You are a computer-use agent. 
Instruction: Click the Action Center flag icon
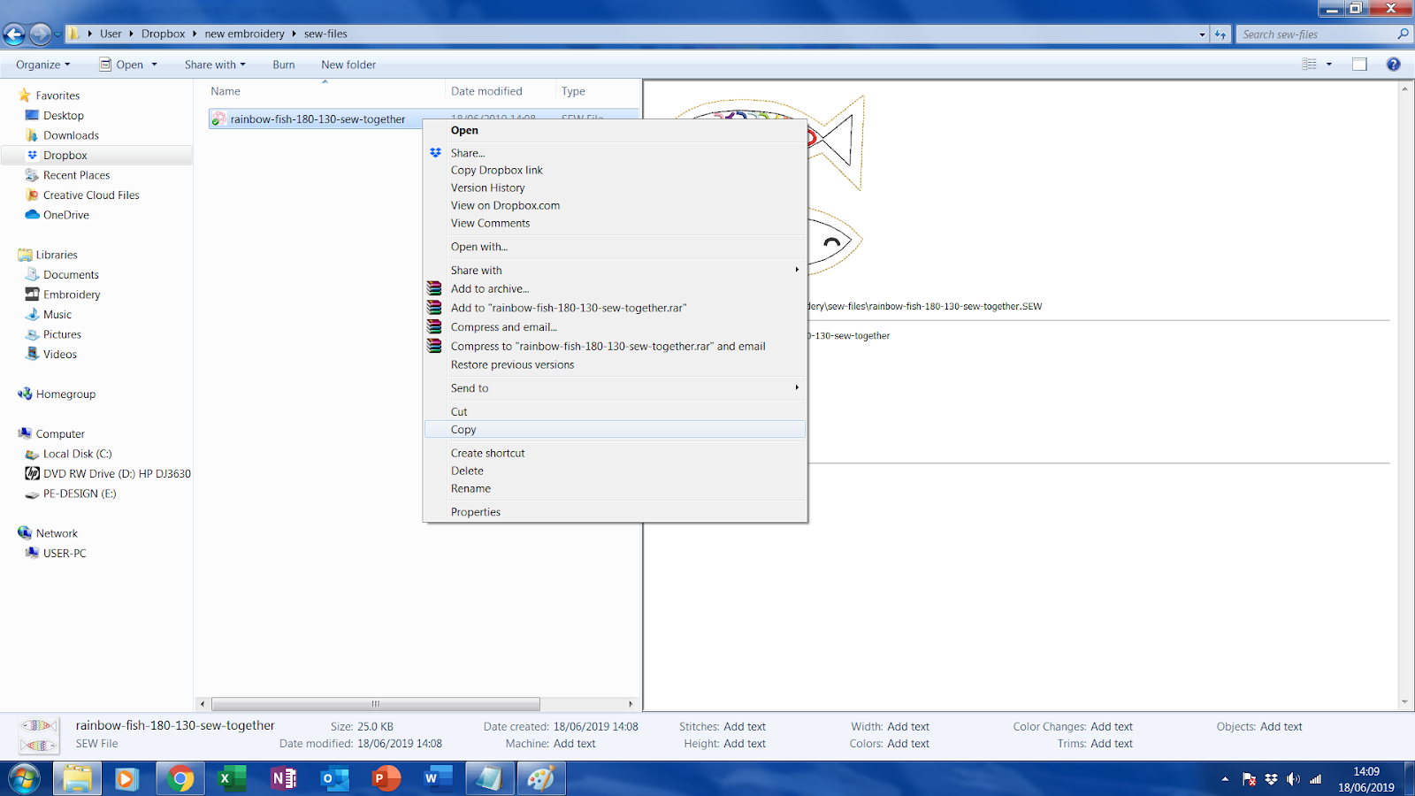tap(1249, 779)
